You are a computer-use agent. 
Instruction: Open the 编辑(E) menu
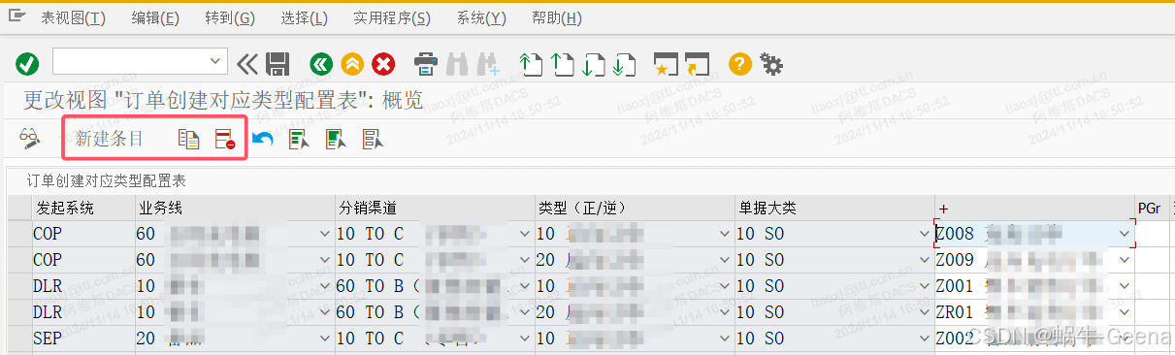pyautogui.click(x=155, y=18)
